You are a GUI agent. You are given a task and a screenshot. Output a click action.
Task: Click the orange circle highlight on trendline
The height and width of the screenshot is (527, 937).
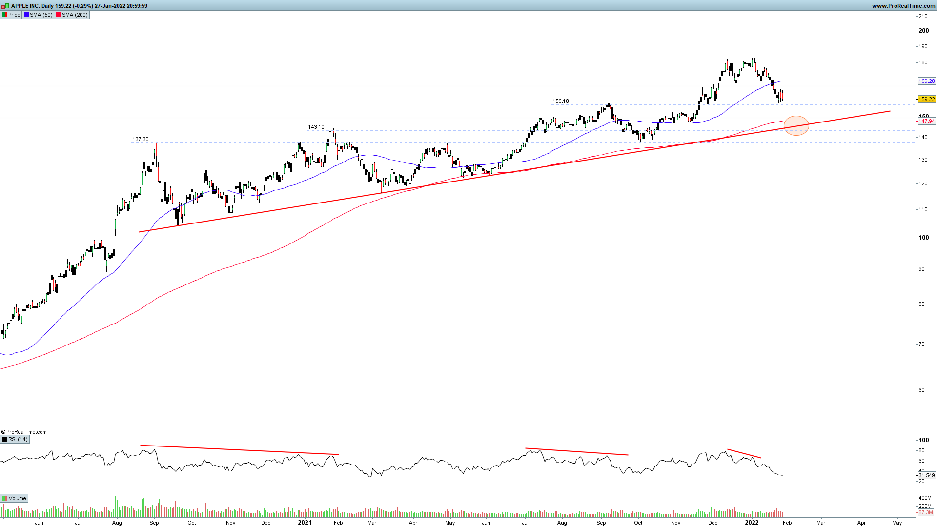(796, 125)
